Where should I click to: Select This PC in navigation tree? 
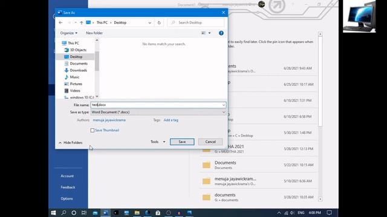(x=73, y=43)
